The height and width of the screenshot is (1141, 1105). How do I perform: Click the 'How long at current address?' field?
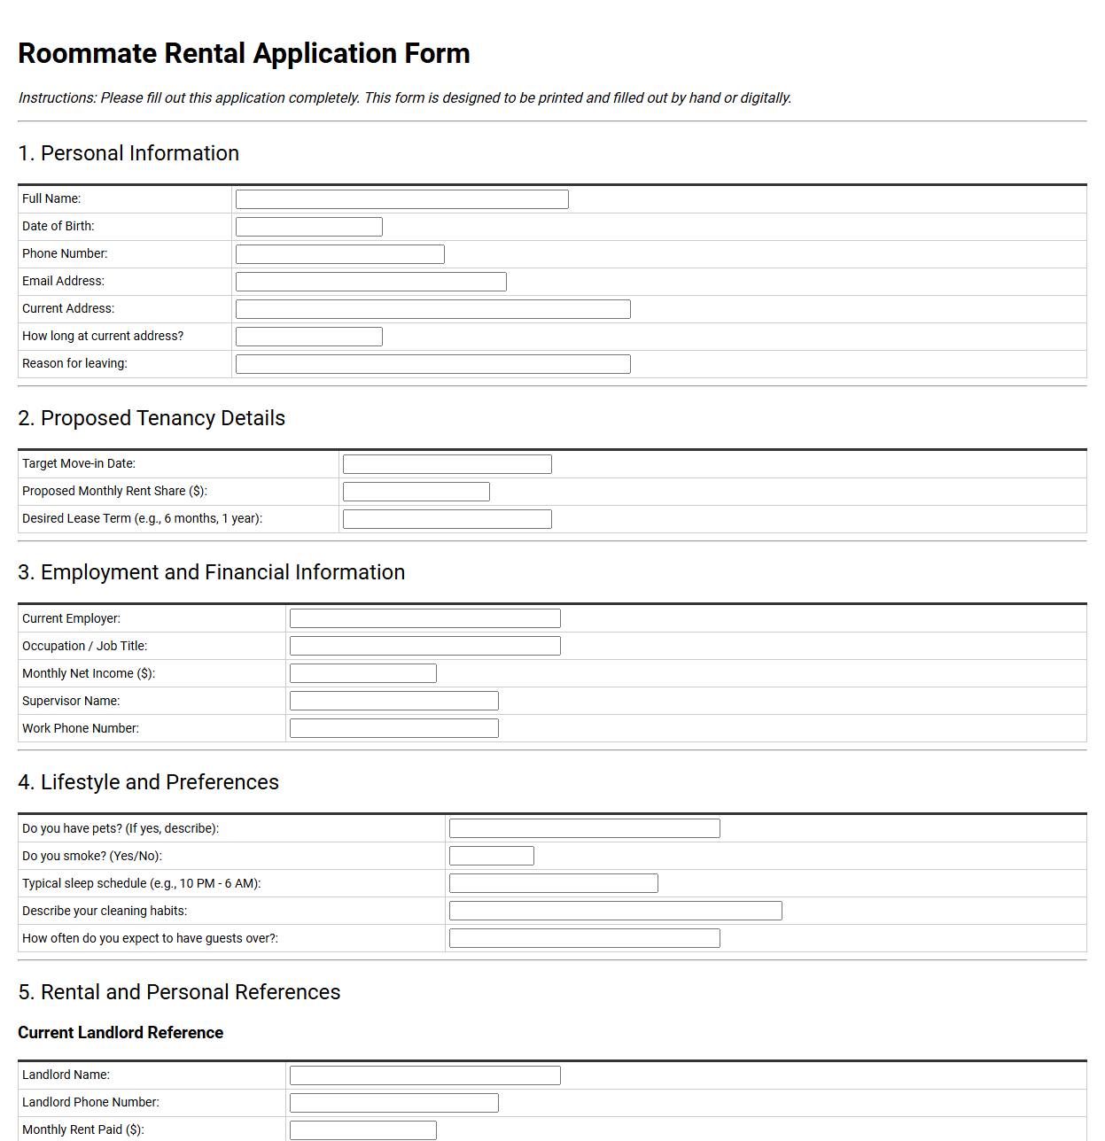pos(309,337)
